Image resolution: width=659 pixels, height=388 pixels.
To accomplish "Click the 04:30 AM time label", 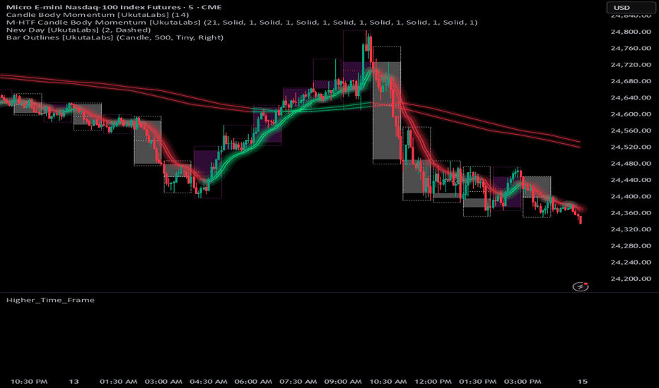I will (x=209, y=381).
